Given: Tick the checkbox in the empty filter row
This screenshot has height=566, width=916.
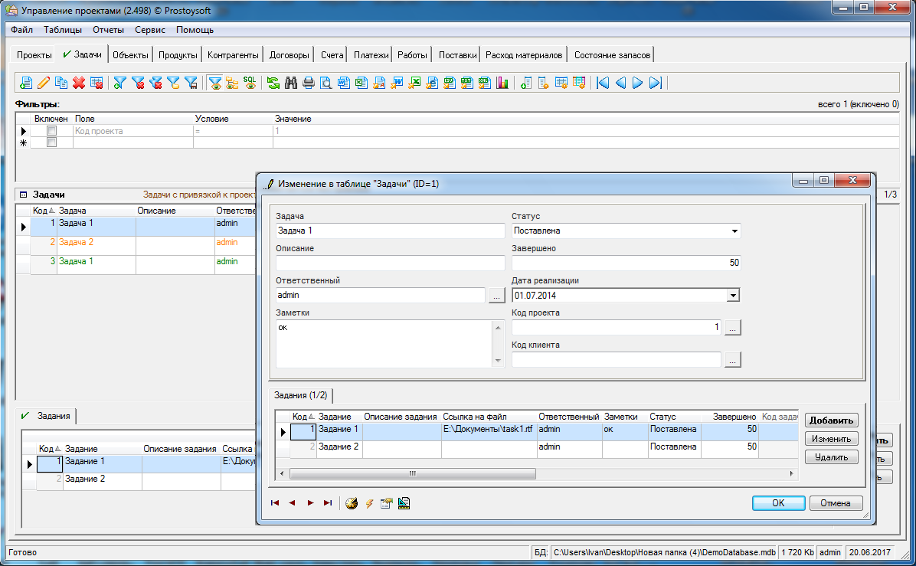Looking at the screenshot, I should click(x=52, y=142).
